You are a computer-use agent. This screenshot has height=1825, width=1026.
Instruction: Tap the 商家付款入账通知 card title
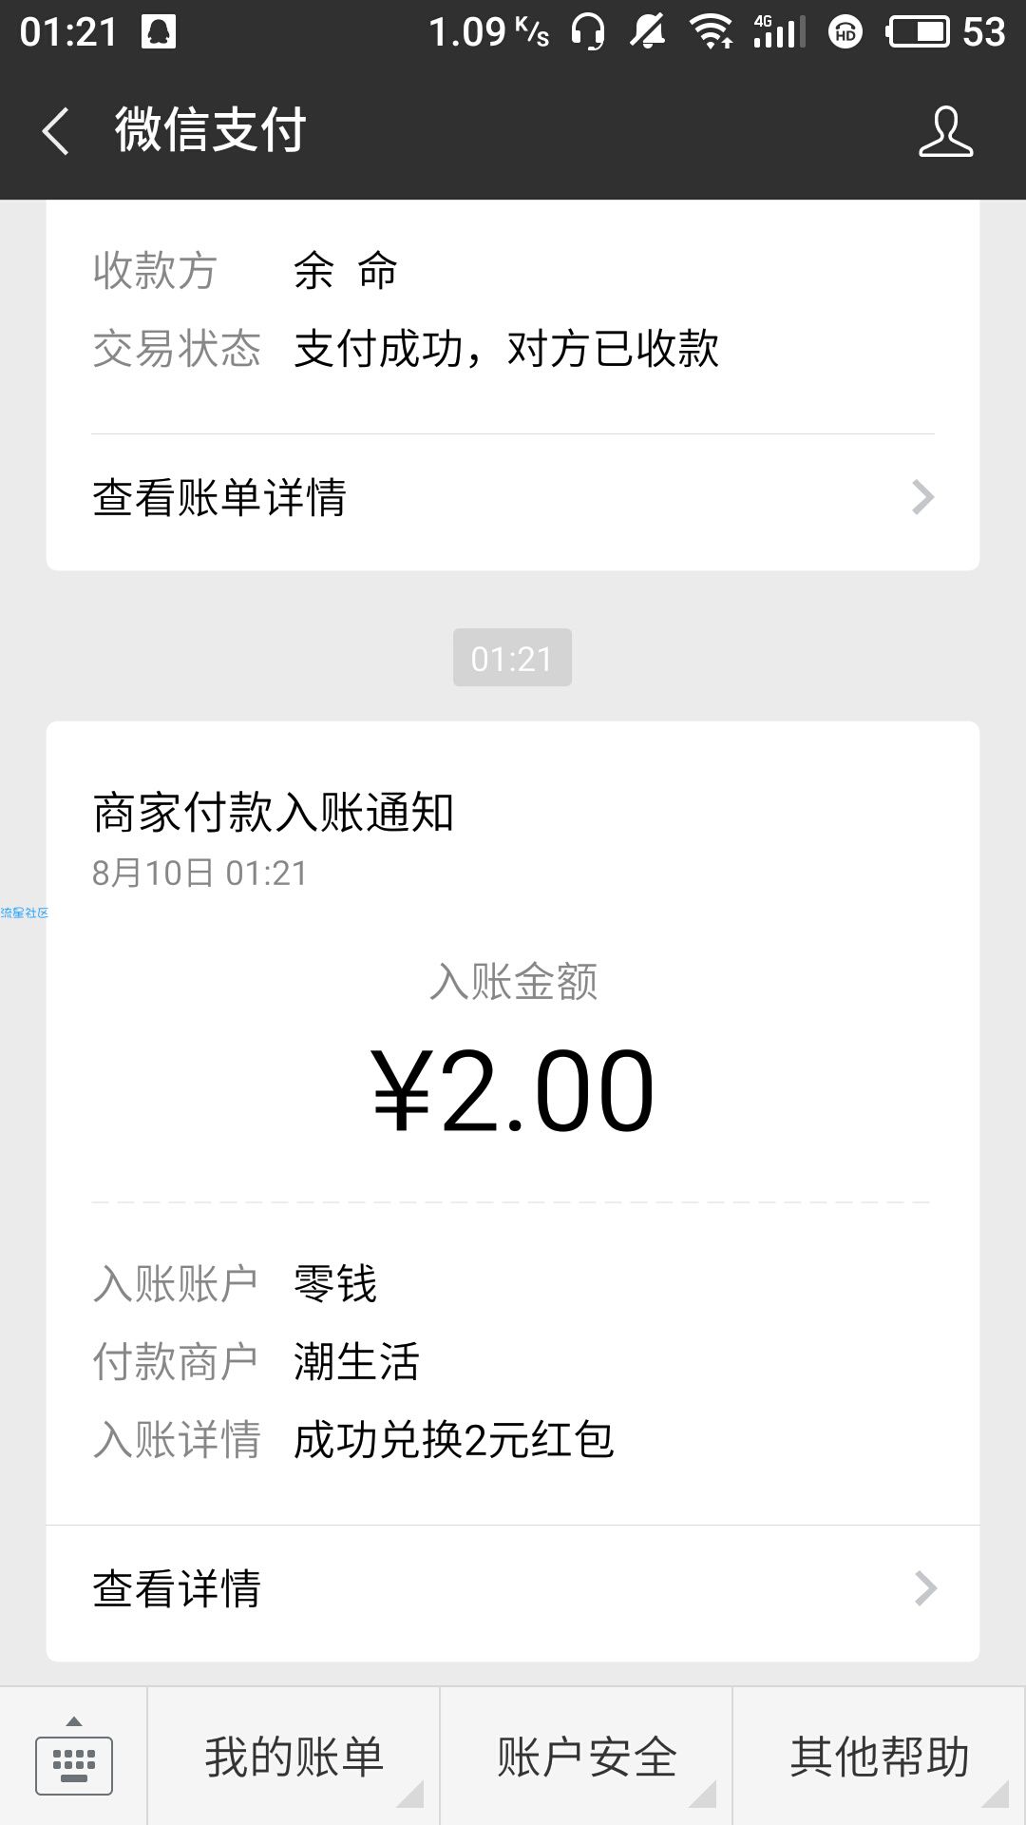[274, 813]
